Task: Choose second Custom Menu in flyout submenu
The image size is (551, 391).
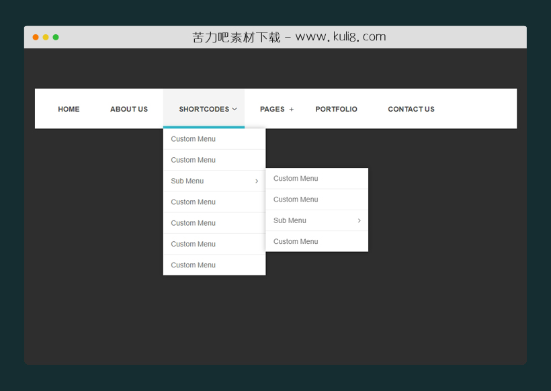Action: (x=296, y=200)
